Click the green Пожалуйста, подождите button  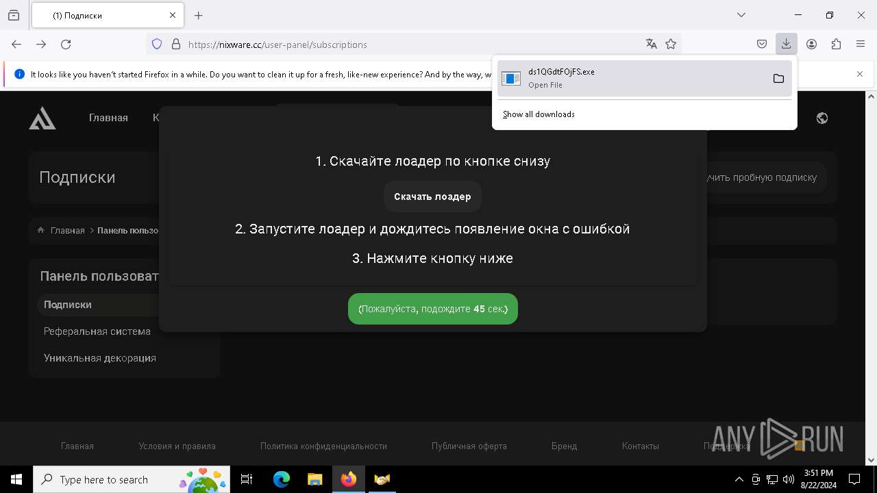(433, 309)
